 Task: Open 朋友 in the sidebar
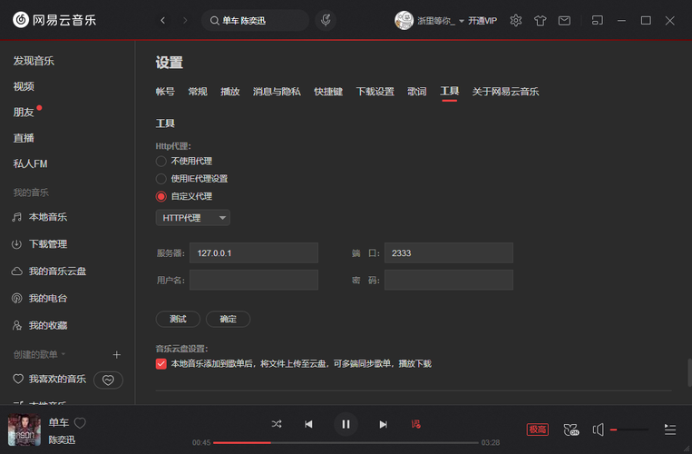[24, 113]
